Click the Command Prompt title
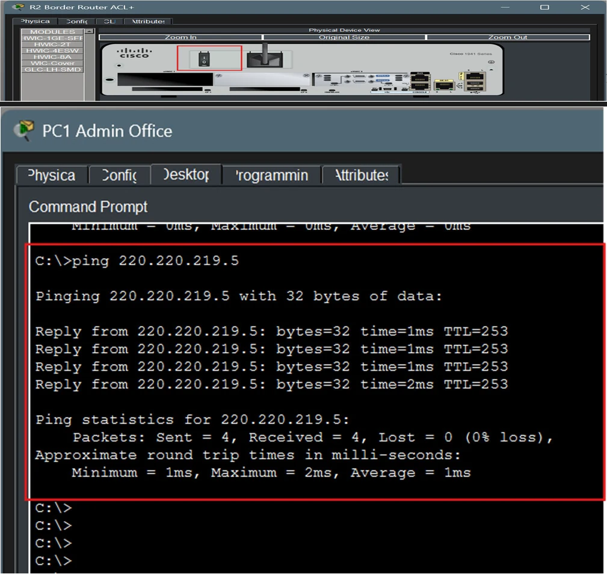The image size is (607, 574). [88, 207]
